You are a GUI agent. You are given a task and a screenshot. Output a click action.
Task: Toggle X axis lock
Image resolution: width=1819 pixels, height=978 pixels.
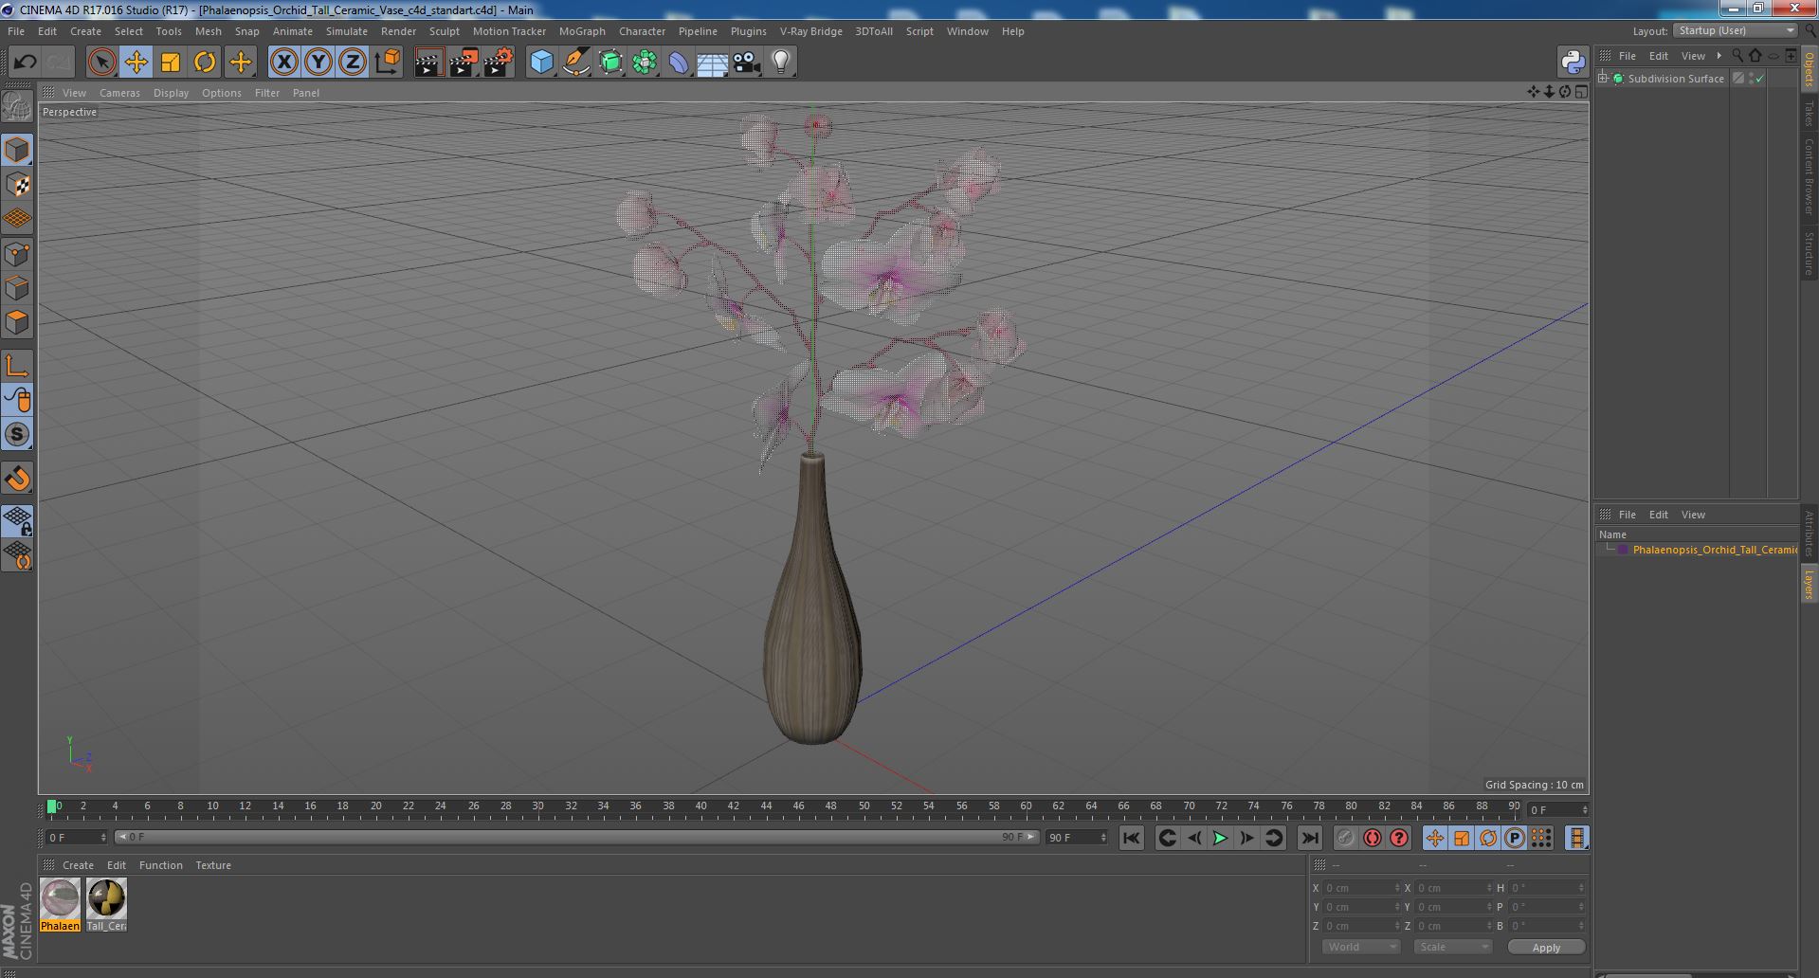(283, 63)
